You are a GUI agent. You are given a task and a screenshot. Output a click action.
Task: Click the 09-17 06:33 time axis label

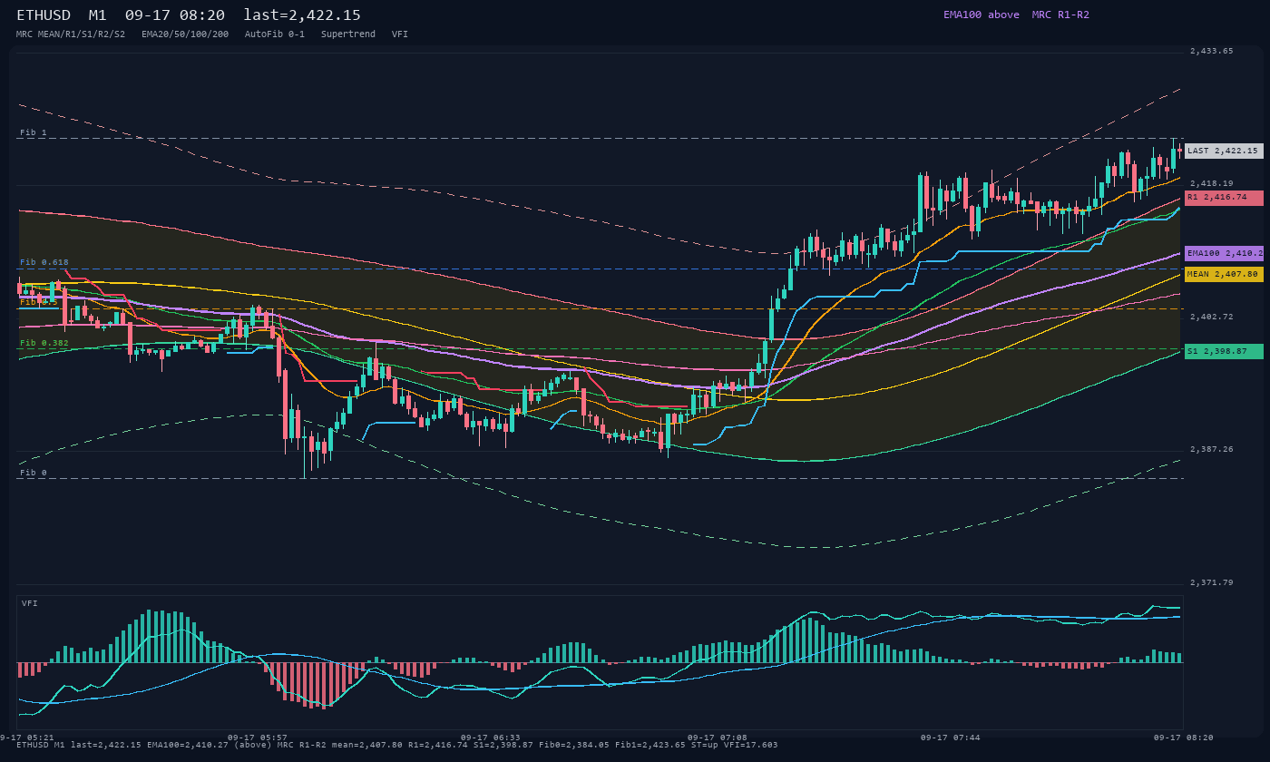click(x=491, y=738)
